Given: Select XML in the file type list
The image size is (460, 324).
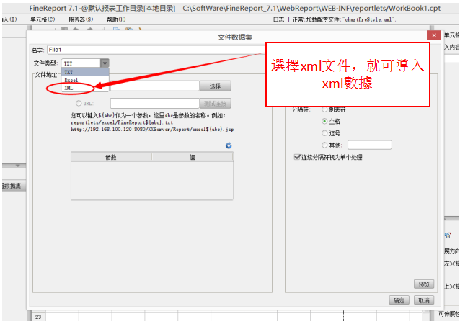Looking at the screenshot, I should pos(85,88).
